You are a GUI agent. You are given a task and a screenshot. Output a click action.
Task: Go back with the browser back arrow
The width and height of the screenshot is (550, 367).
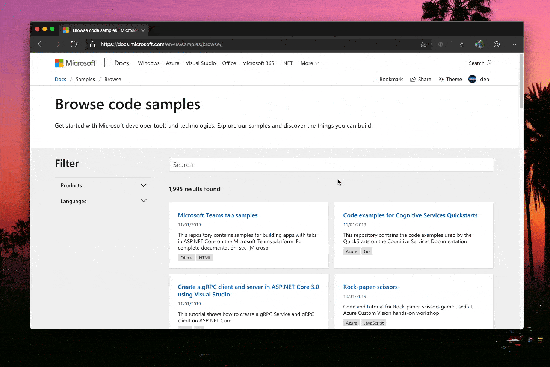pyautogui.click(x=41, y=44)
